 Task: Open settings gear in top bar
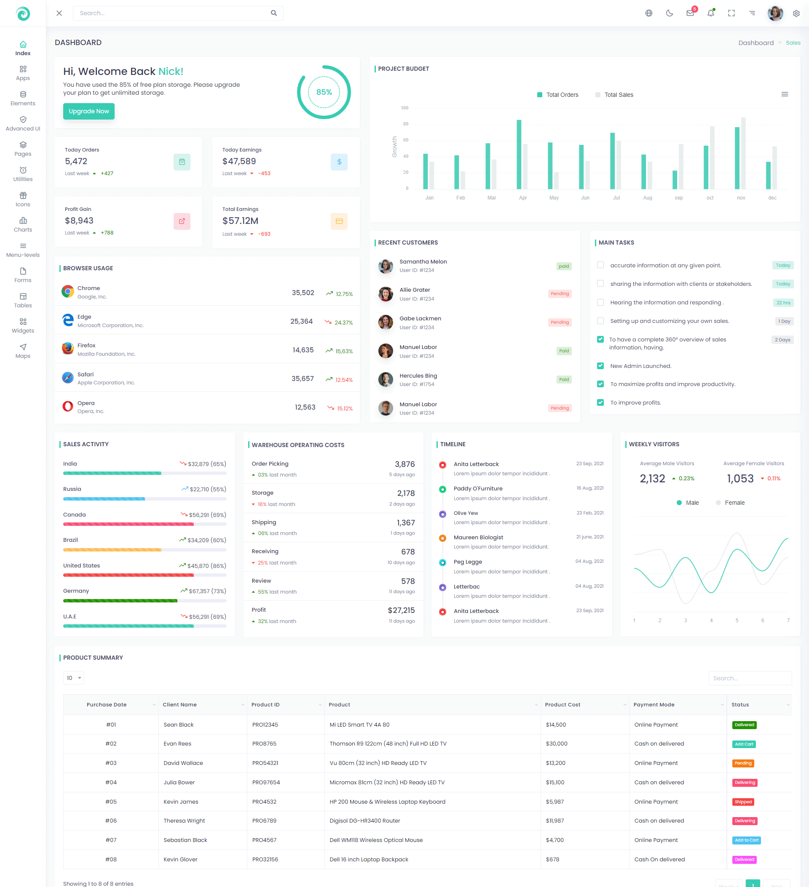click(796, 13)
